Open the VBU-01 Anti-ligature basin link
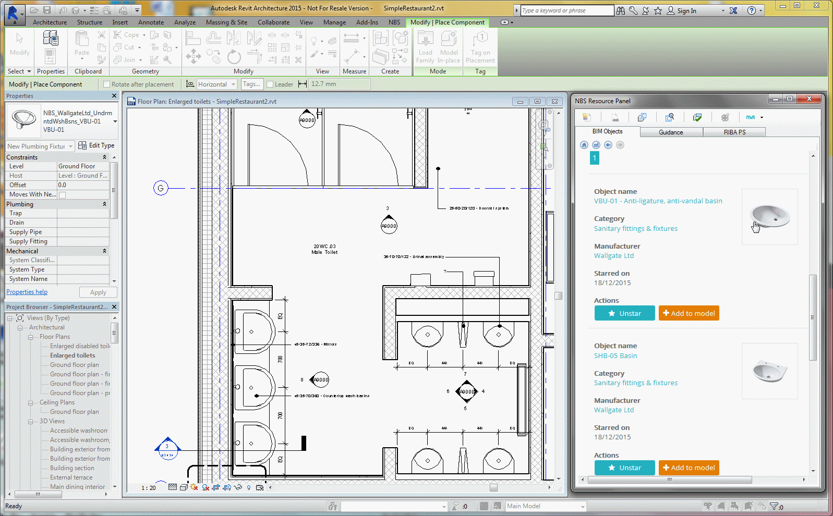 658,201
